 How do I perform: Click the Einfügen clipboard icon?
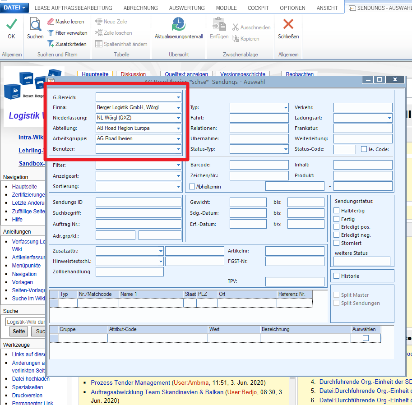pos(219,24)
